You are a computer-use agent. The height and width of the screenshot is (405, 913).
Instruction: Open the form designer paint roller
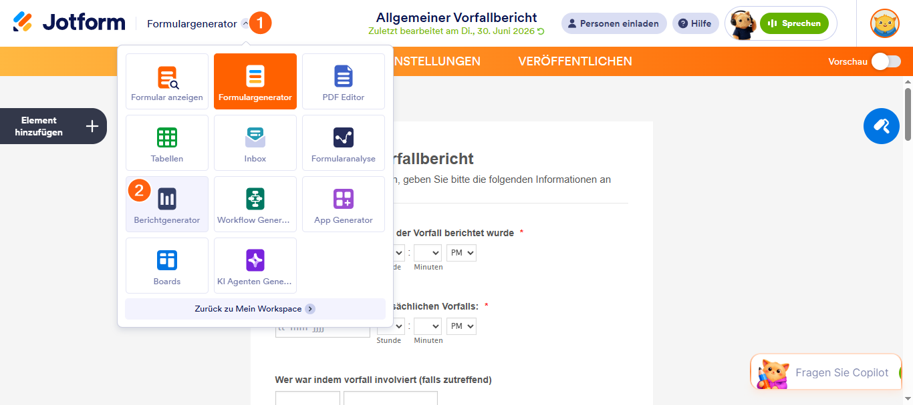click(x=881, y=125)
